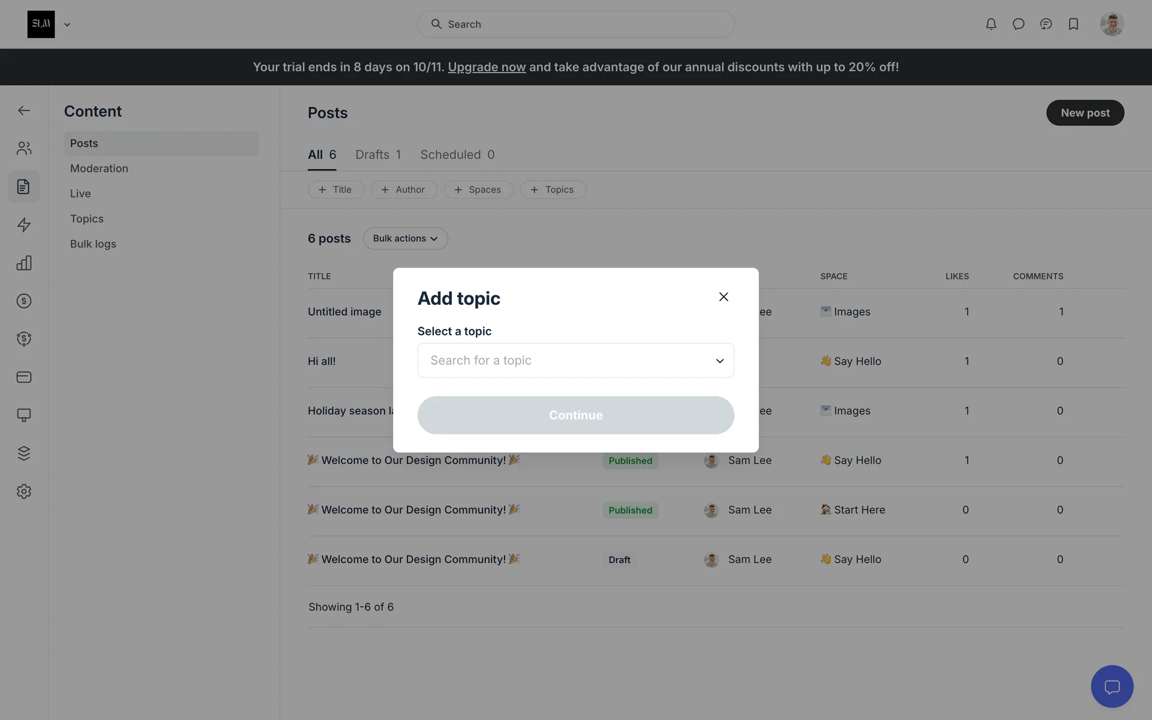
Task: Open the settings gear icon in sidebar
Action: point(24,491)
